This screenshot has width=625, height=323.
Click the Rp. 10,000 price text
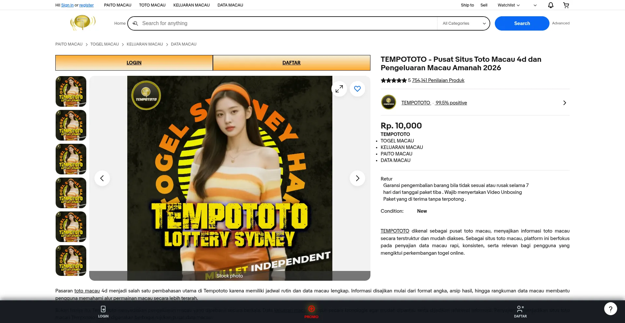coord(401,126)
